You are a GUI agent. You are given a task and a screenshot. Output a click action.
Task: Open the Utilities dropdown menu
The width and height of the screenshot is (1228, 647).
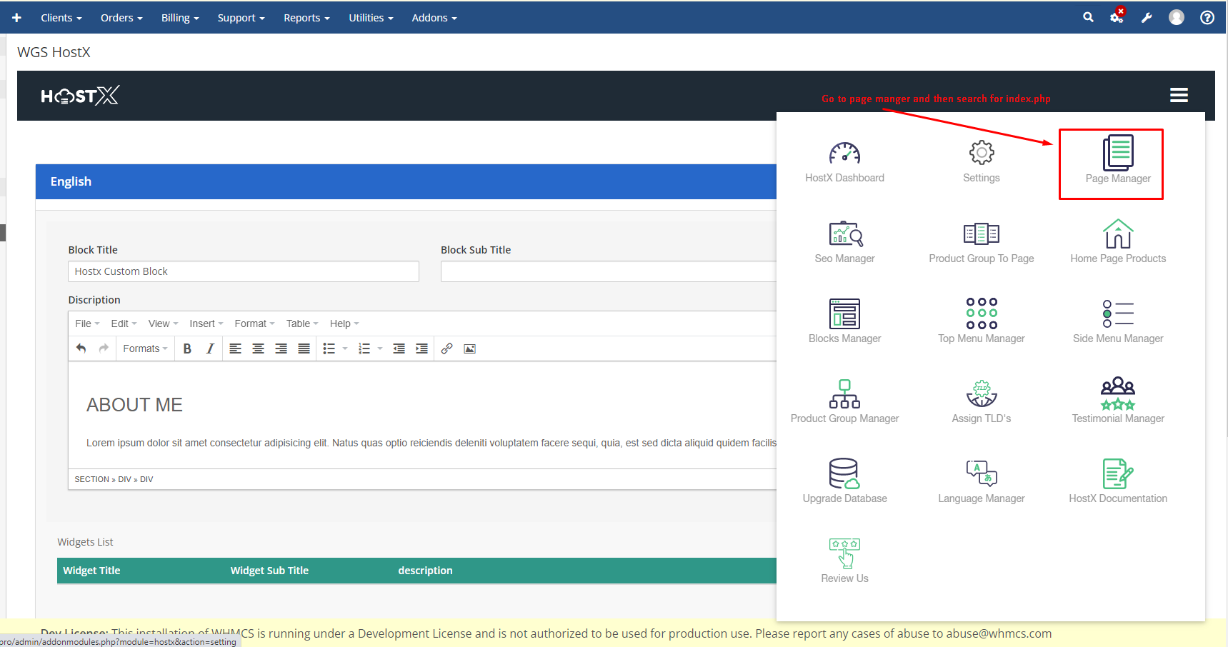(x=371, y=18)
